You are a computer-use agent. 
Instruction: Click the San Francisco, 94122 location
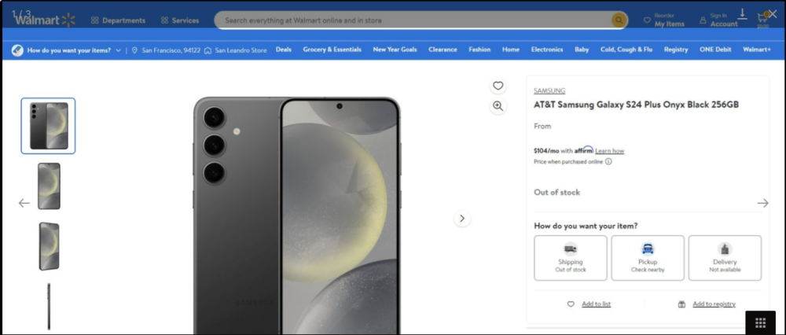166,50
